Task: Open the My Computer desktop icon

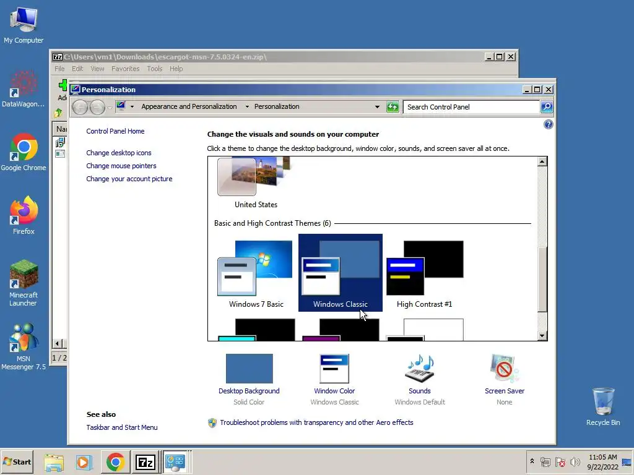Action: (x=24, y=25)
